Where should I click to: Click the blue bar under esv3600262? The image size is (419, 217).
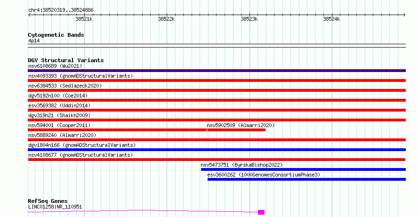coord(307,179)
